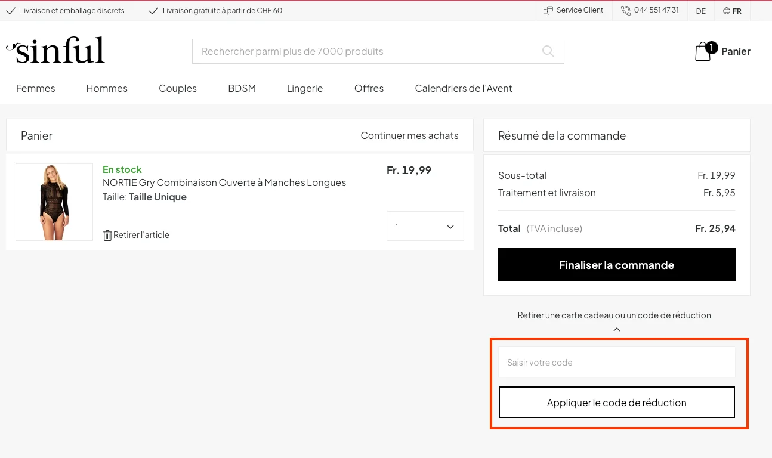Click 'Appliquer le code de réduction'
This screenshot has height=458, width=772.
pos(616,402)
